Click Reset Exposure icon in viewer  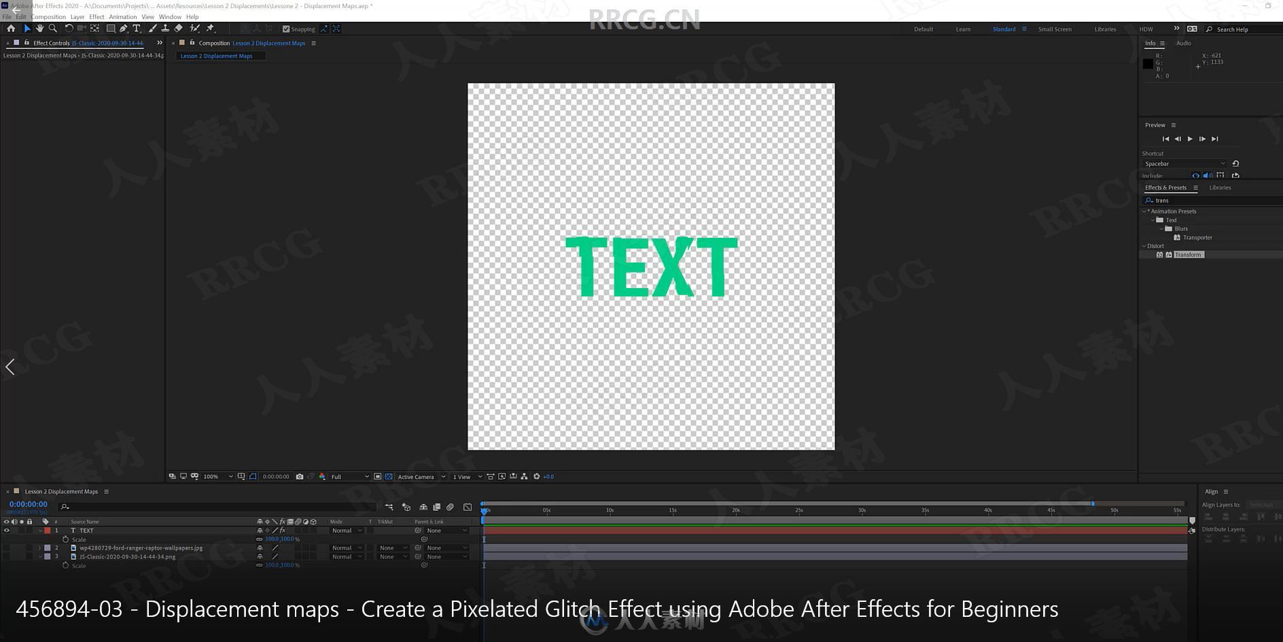tap(536, 476)
